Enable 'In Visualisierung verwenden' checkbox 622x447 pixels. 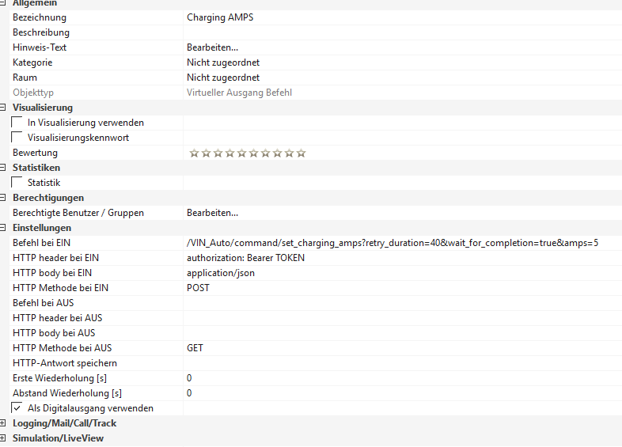coord(17,123)
